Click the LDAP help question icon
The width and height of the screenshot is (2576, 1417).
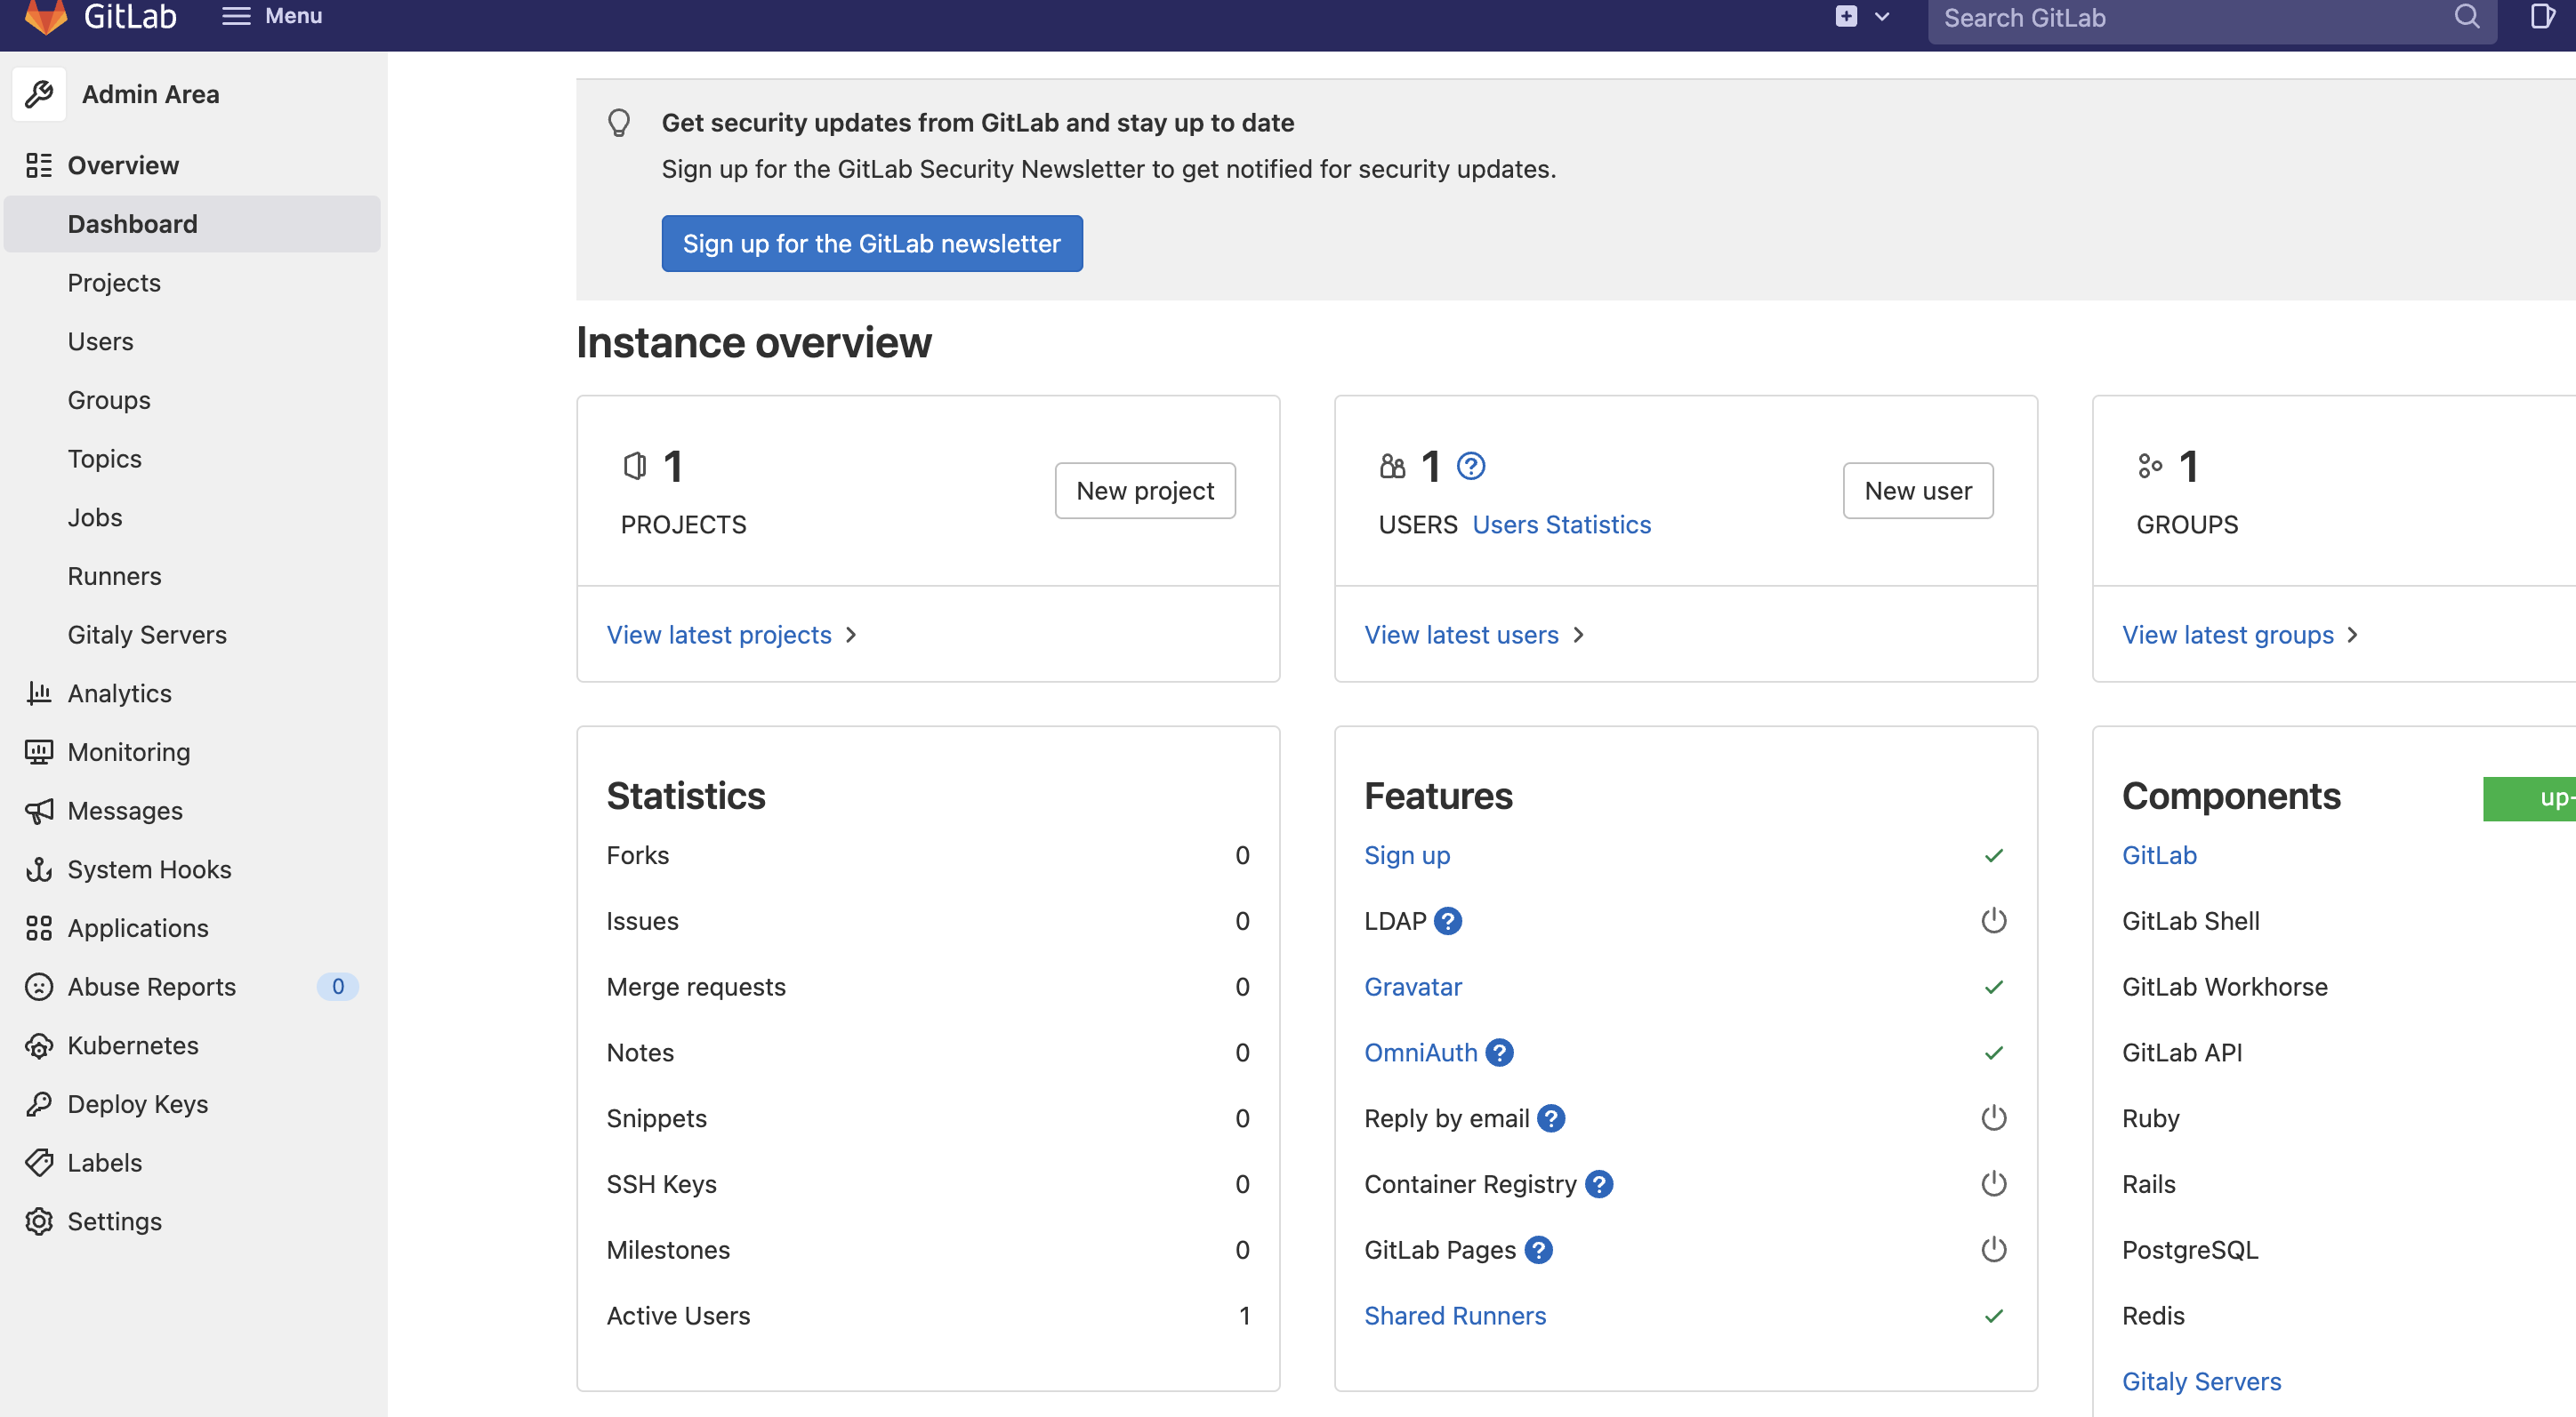[1447, 920]
